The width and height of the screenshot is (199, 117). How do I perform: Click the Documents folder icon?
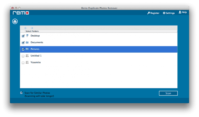[27, 42]
